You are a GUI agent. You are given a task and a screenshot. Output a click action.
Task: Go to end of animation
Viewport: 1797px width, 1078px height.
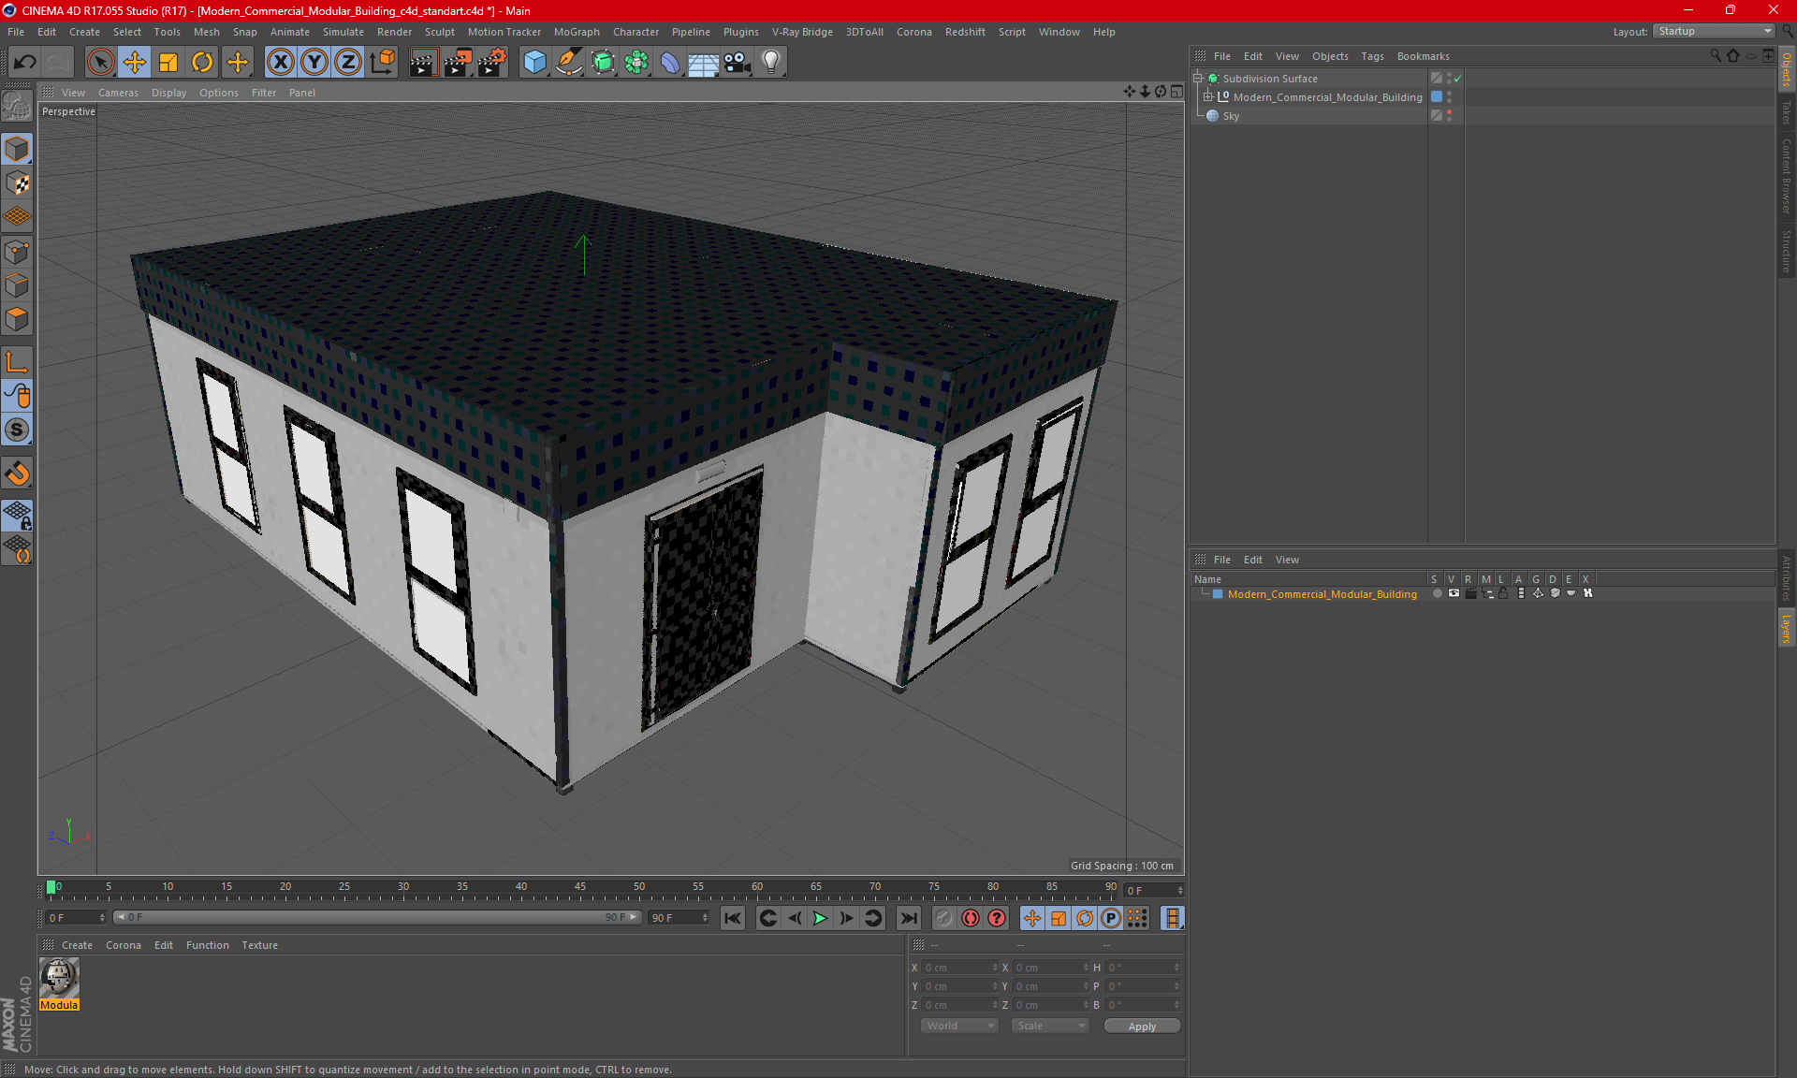(x=908, y=918)
